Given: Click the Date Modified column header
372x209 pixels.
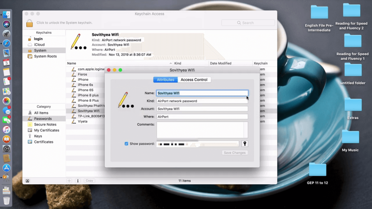Looking at the screenshot, I should pos(231,63).
